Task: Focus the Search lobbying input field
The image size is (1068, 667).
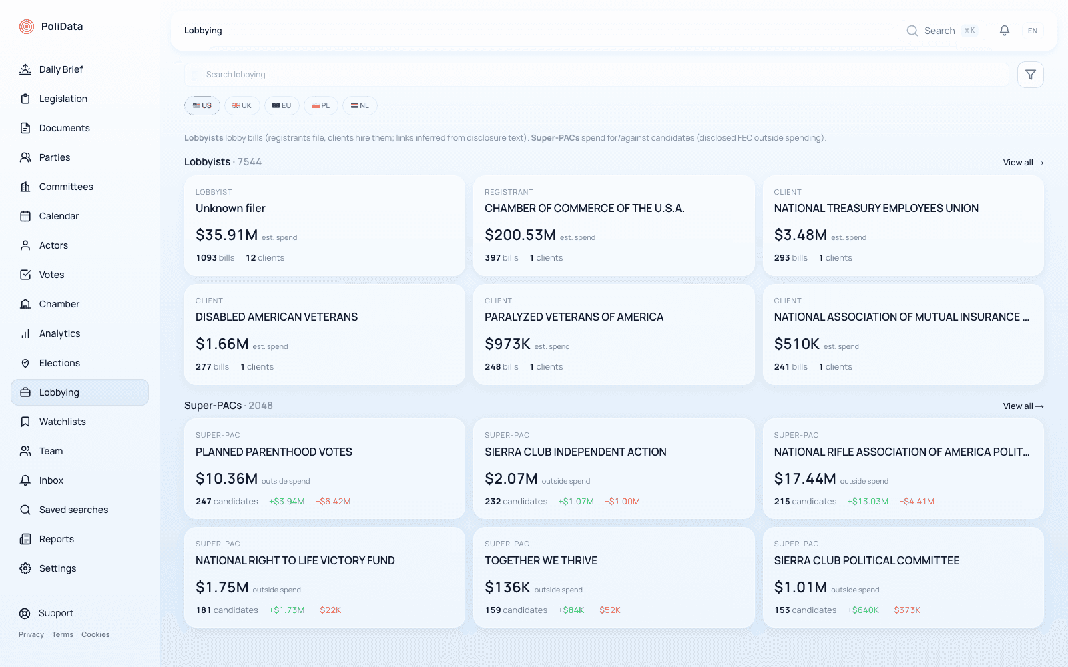Action: (596, 75)
